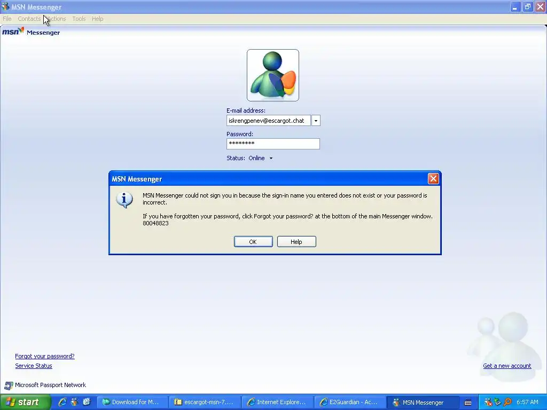Click the e-mail address field
Viewport: 547px width, 410px height.
[x=268, y=121]
